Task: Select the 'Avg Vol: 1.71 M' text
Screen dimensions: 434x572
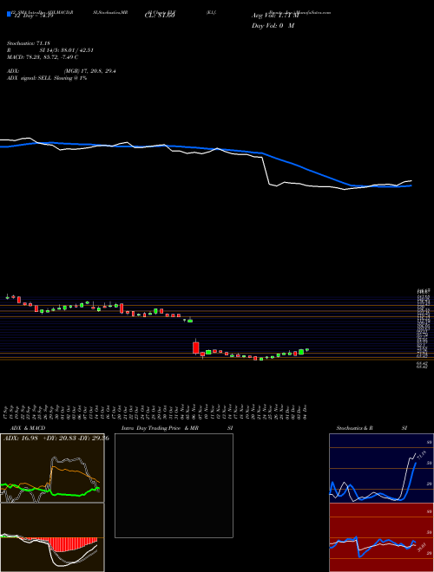Action: pyautogui.click(x=275, y=16)
